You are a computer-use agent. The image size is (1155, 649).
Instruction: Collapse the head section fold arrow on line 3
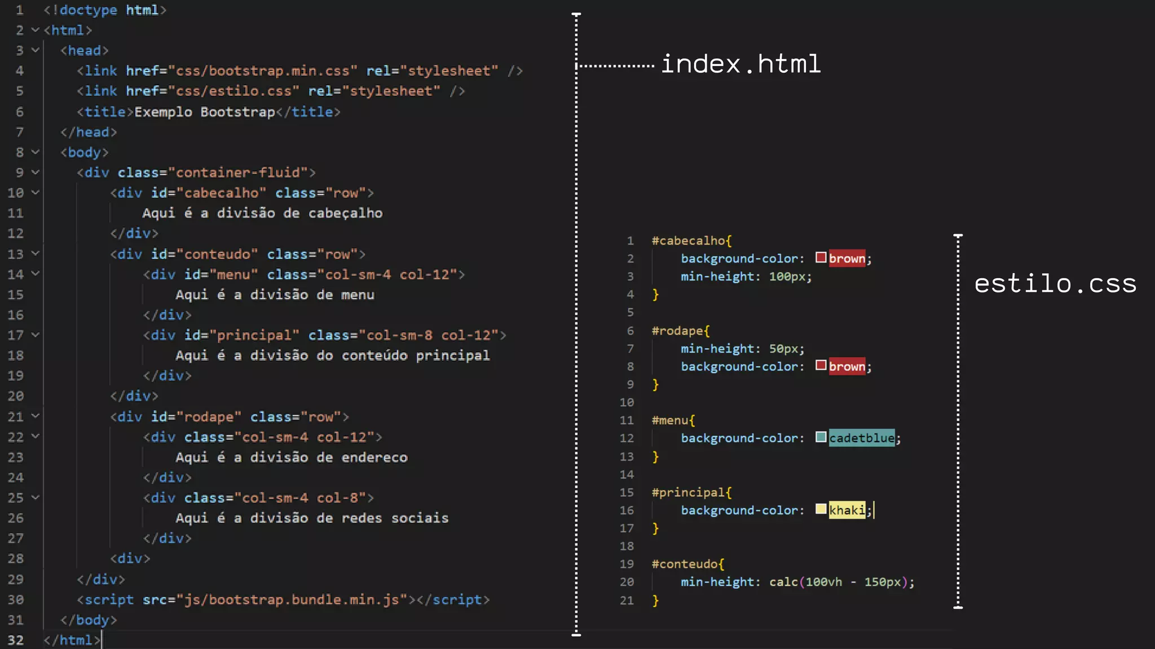[35, 50]
